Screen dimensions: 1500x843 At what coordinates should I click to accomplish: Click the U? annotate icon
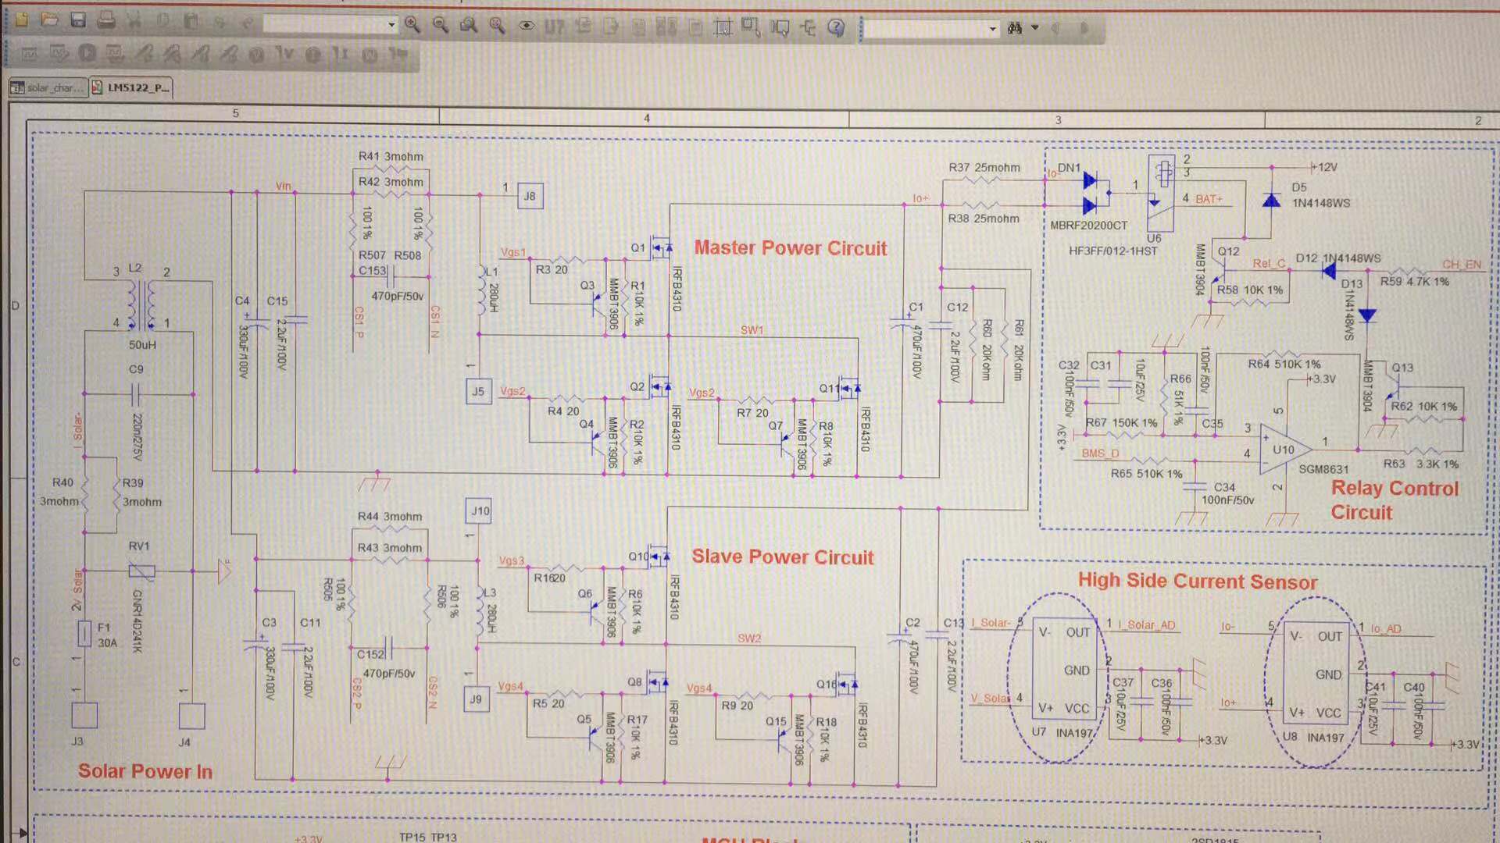(554, 27)
